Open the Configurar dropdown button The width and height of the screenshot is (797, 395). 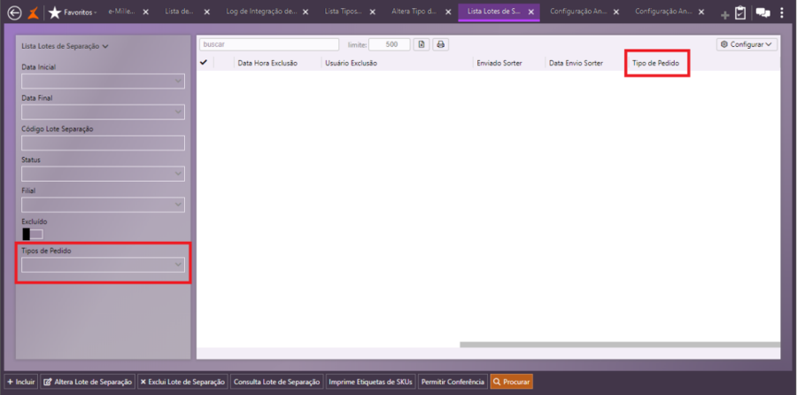pos(747,45)
